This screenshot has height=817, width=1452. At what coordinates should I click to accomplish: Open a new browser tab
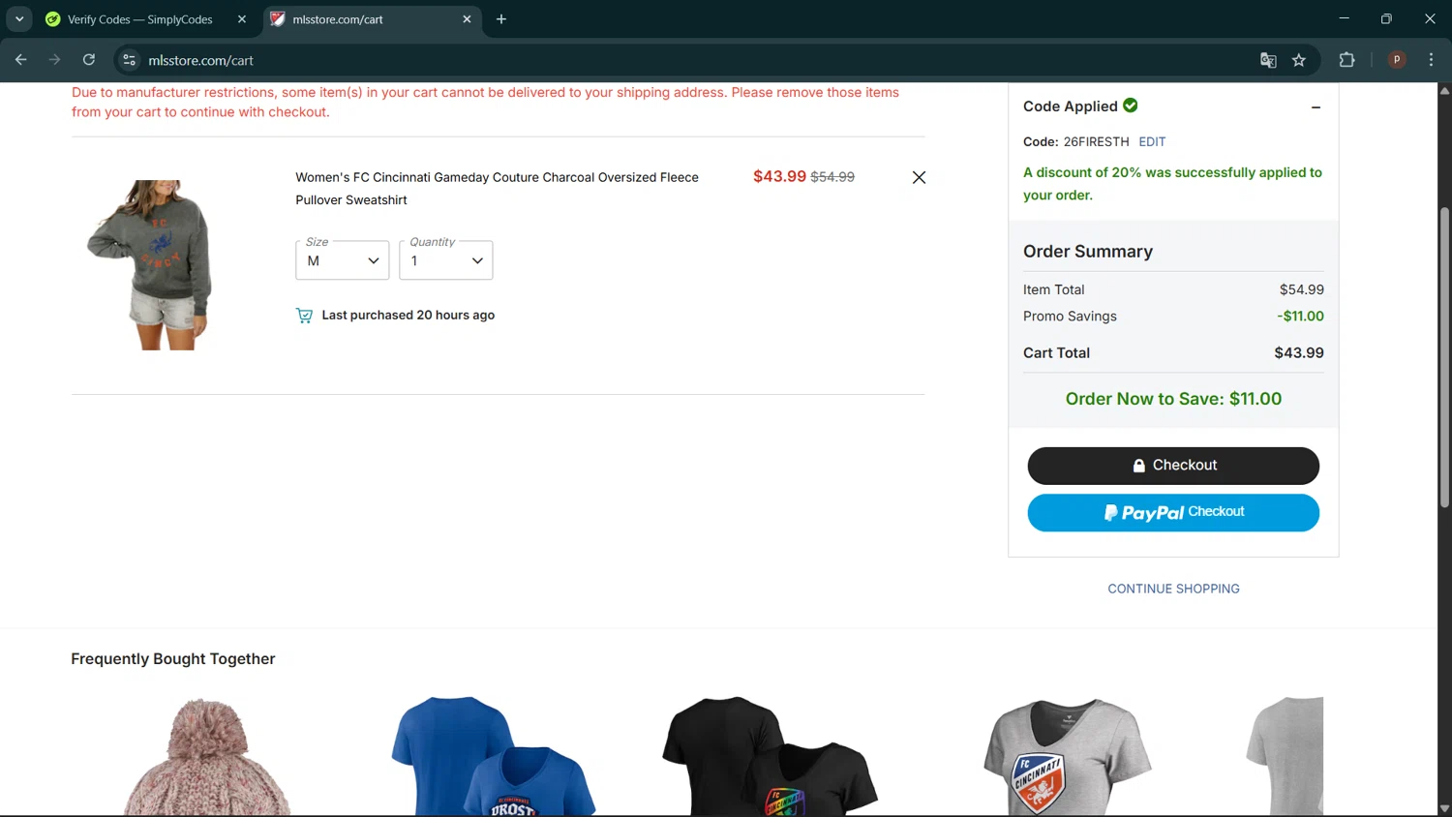click(x=501, y=19)
